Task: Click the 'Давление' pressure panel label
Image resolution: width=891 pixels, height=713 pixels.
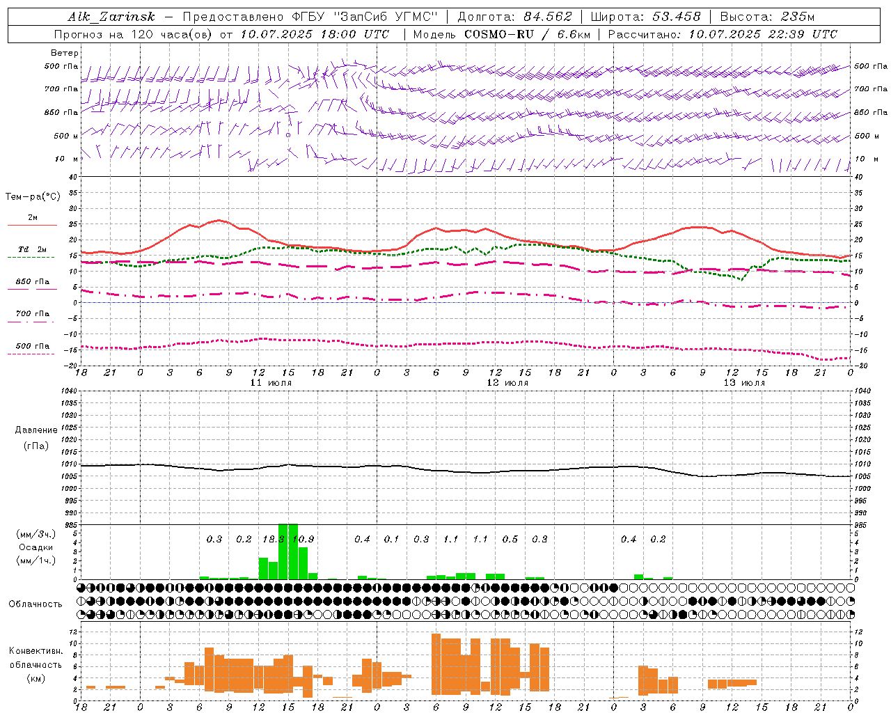Action: pos(36,430)
